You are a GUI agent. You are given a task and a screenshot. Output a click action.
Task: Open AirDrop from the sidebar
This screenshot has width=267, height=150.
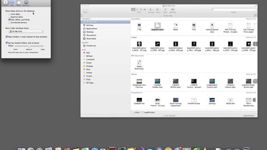[x=106, y=25]
